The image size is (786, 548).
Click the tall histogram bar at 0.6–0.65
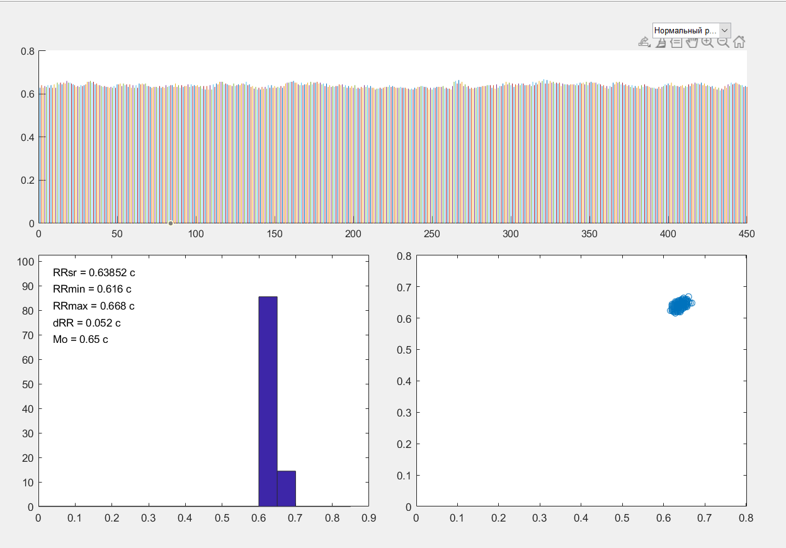pyautogui.click(x=268, y=401)
